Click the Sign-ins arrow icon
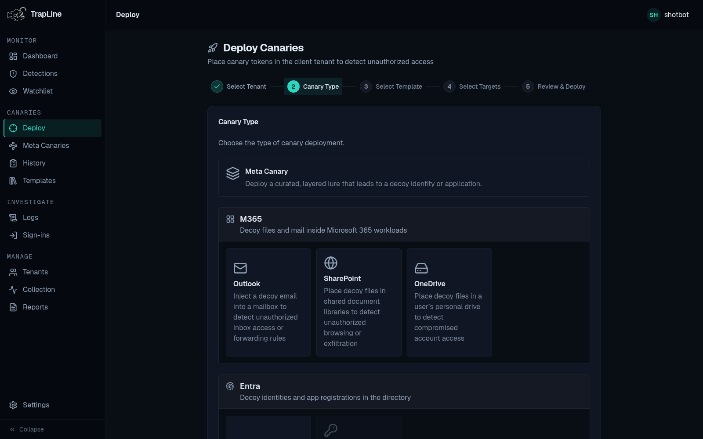Viewport: 703px width, 439px height. click(x=13, y=235)
